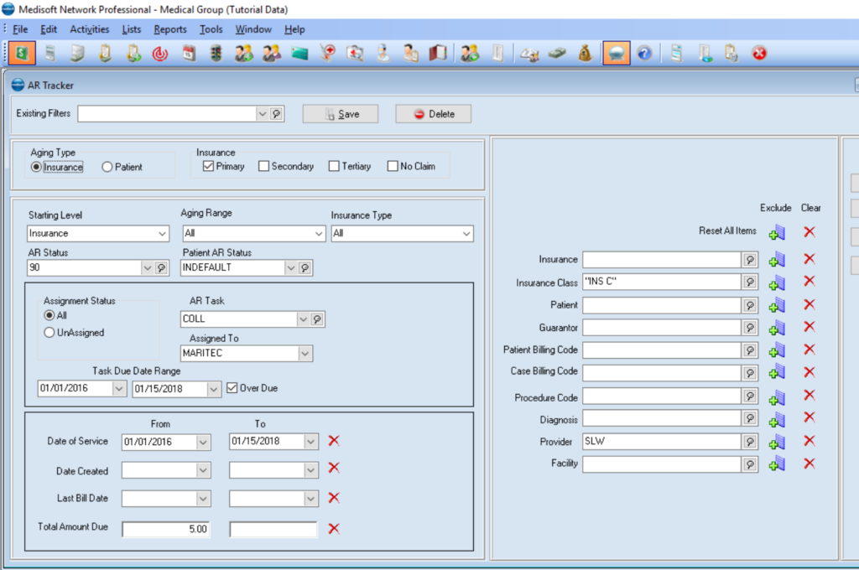
Task: Open the AR Status dropdown arrow
Action: pyautogui.click(x=147, y=267)
